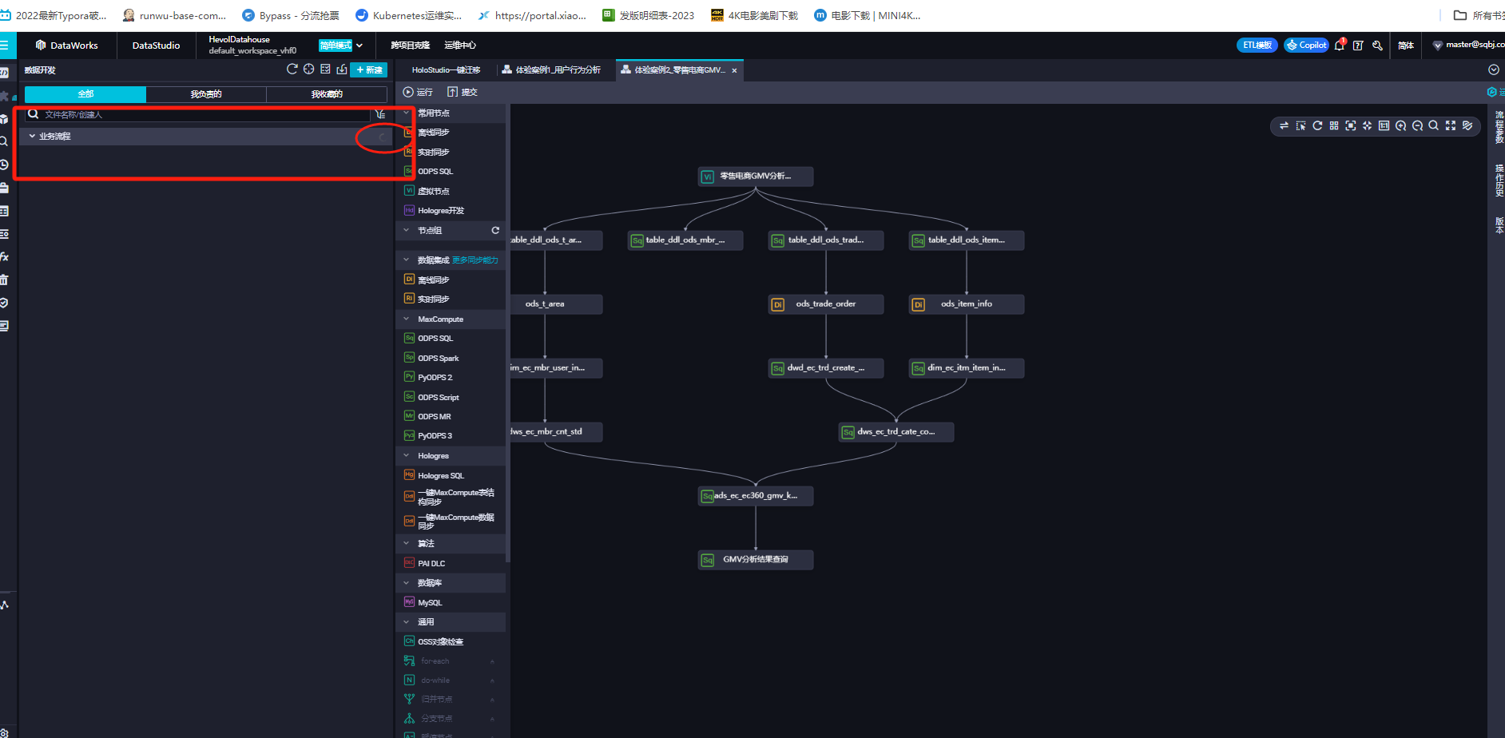Click 1:1 actual size canvas icon
The width and height of the screenshot is (1505, 738).
pyautogui.click(x=1384, y=125)
